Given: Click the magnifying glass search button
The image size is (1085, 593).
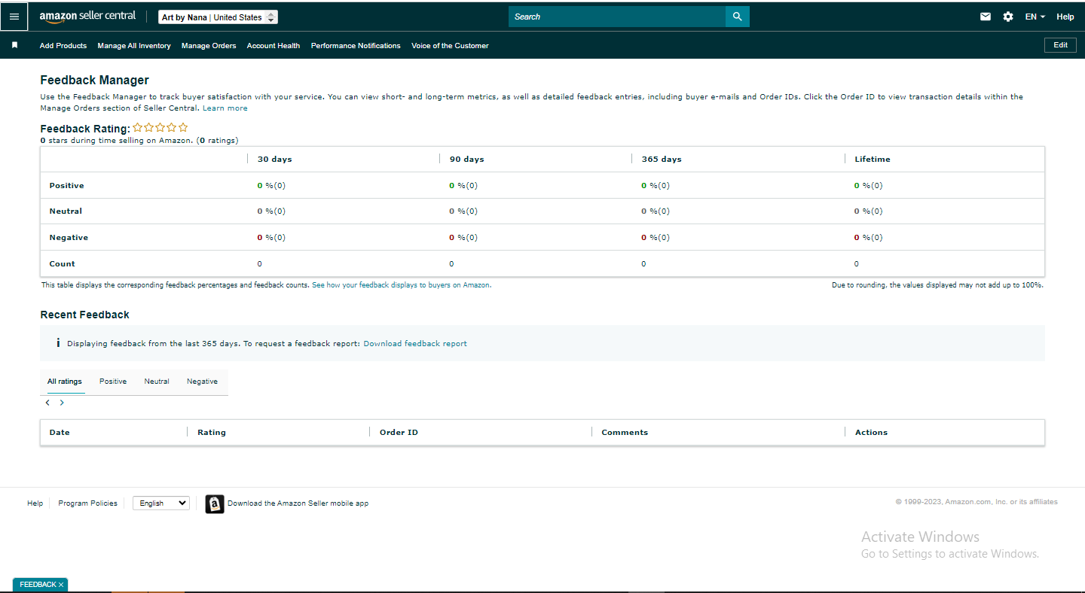Looking at the screenshot, I should click(738, 17).
